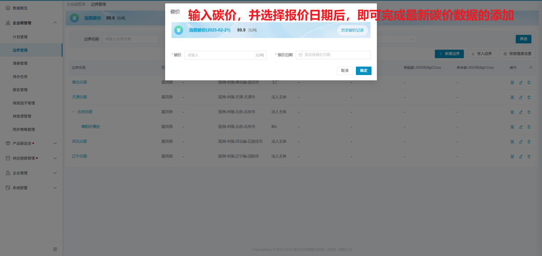
Task: Click the 确定 button in dialog
Action: 364,71
